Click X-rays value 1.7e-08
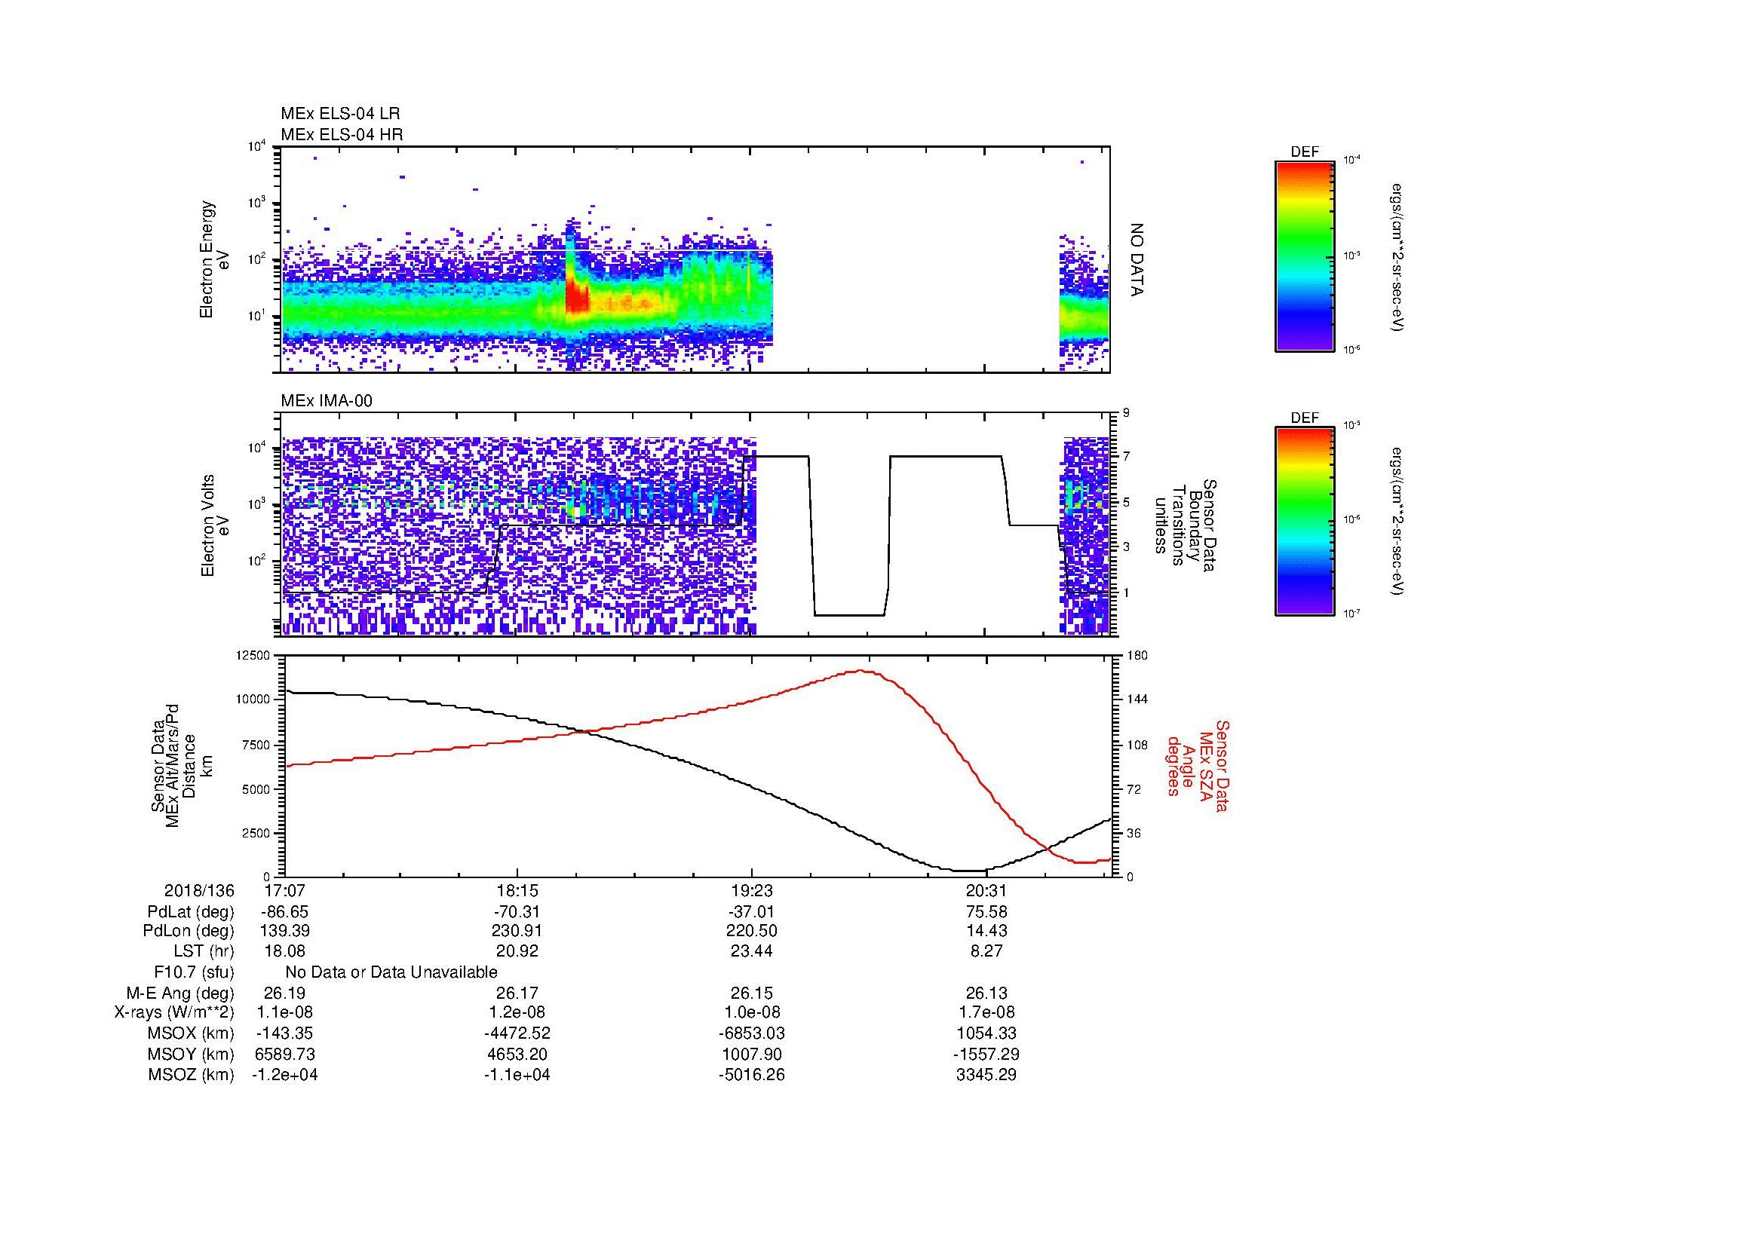 coord(986,1012)
